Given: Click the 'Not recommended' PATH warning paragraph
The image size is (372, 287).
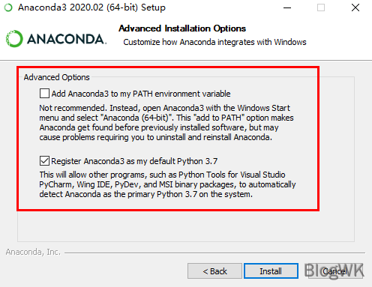Looking at the screenshot, I should click(x=166, y=122).
